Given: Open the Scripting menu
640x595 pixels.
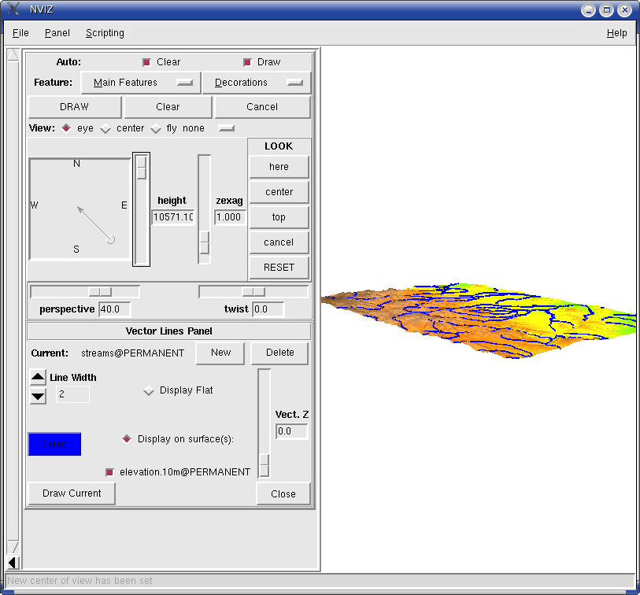Looking at the screenshot, I should pyautogui.click(x=105, y=33).
